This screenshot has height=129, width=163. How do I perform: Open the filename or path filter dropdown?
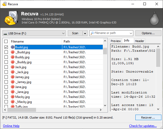click(x=131, y=33)
